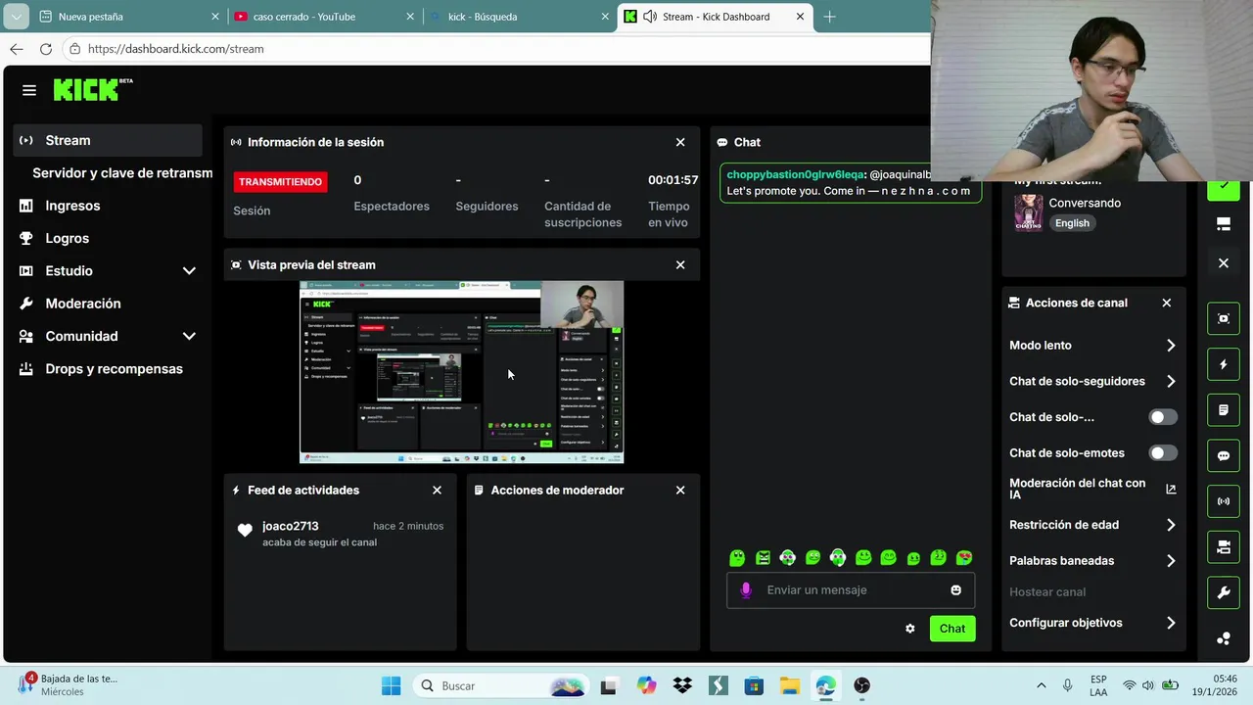
Task: Click the browser back arrow
Action: pyautogui.click(x=16, y=49)
